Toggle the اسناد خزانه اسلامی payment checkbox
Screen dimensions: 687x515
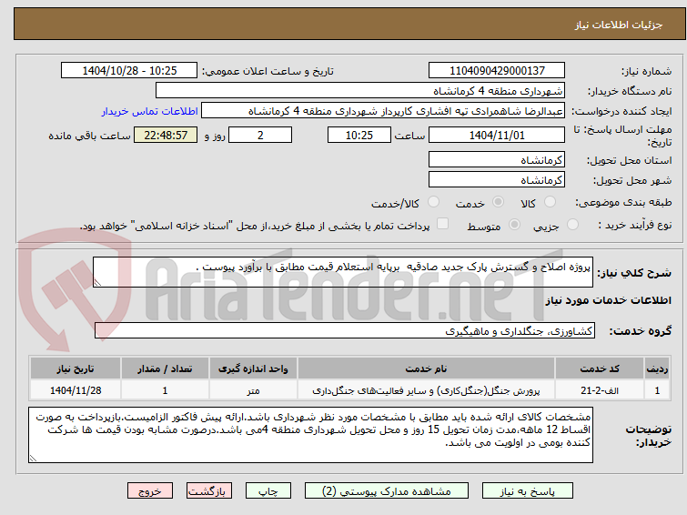click(443, 224)
